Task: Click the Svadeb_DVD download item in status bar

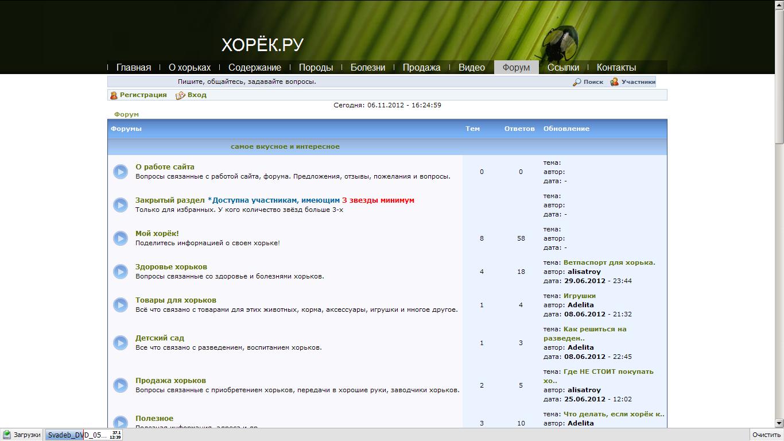Action: [x=84, y=435]
